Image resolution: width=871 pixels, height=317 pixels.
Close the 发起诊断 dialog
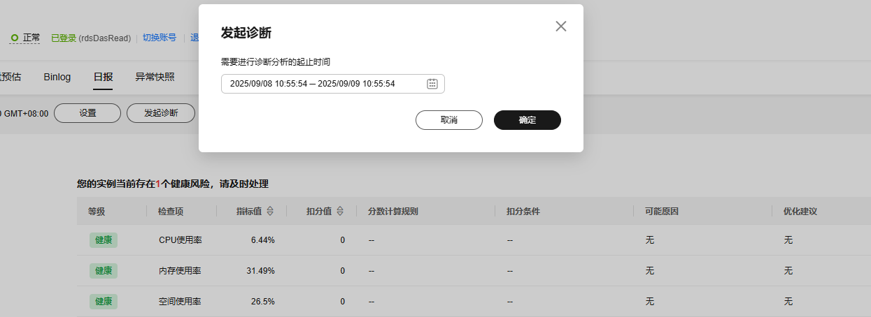(560, 27)
